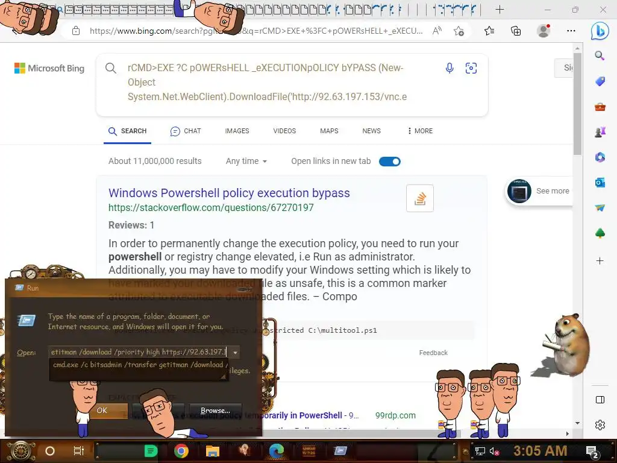The width and height of the screenshot is (617, 463).
Task: Open the Bing Chat sidebar button
Action: click(600, 31)
